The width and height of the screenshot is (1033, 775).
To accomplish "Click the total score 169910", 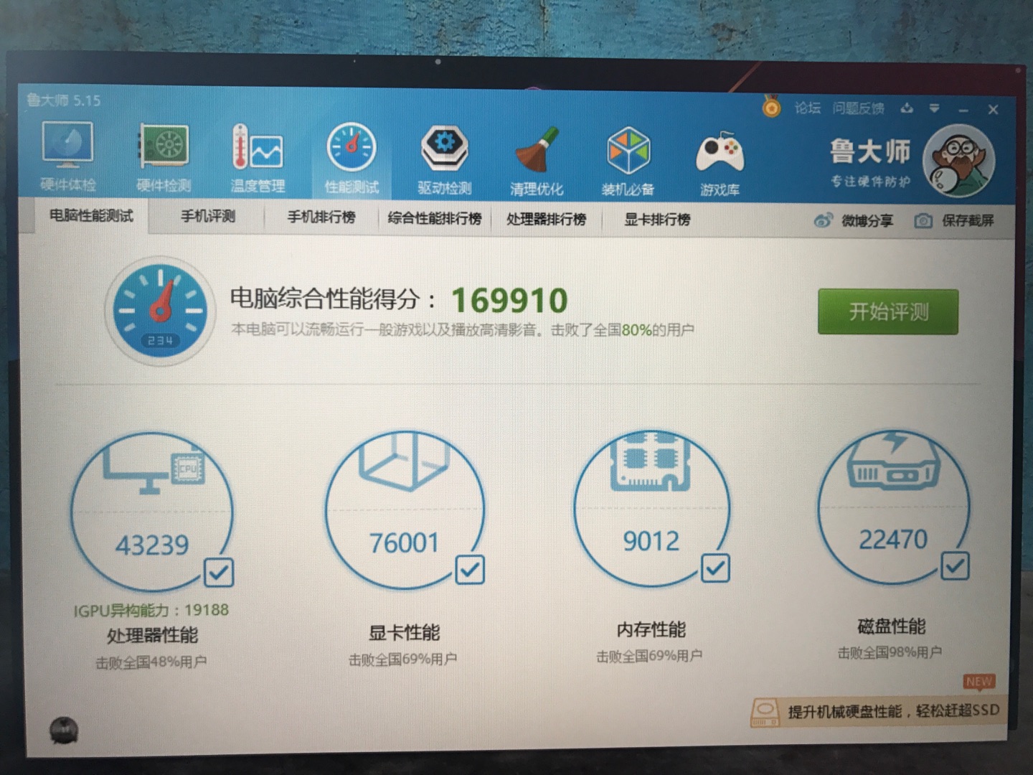I will [x=509, y=300].
